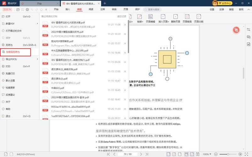This screenshot has width=252, height=157.
Task: Open a new tab with plus button
Action: [x=105, y=3]
